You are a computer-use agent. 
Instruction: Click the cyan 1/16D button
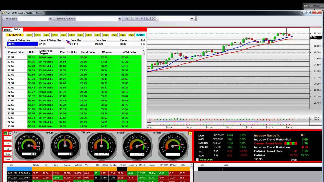[x=140, y=35]
